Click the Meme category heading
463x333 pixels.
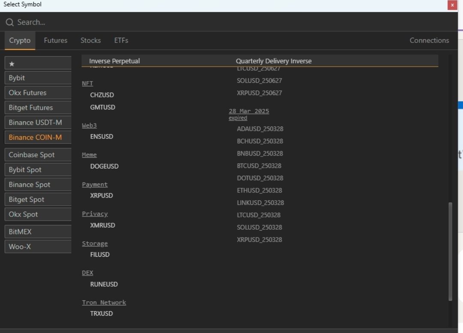click(89, 155)
